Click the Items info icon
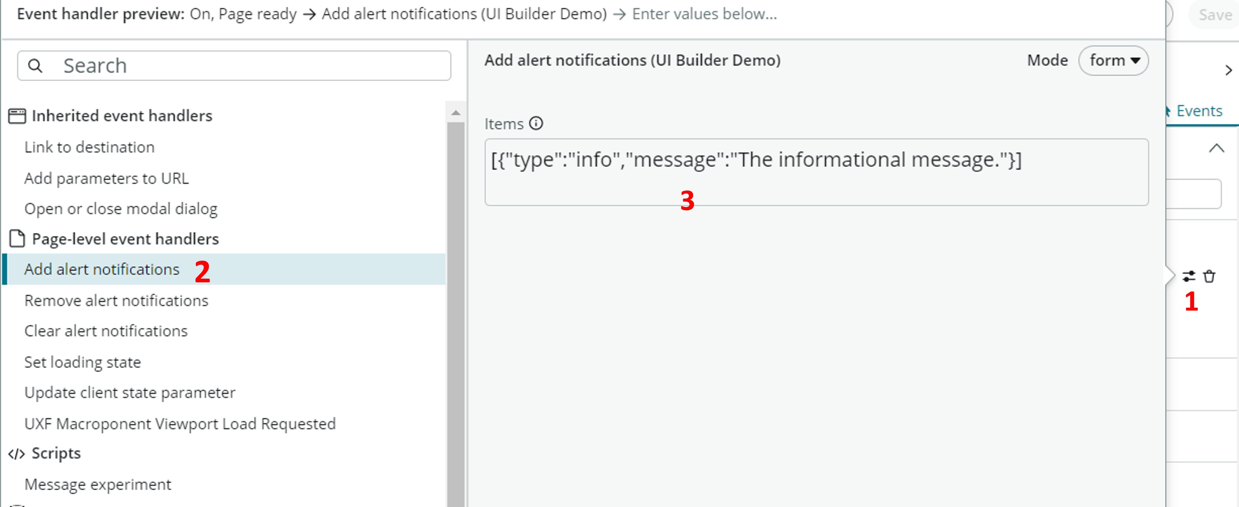 click(536, 124)
